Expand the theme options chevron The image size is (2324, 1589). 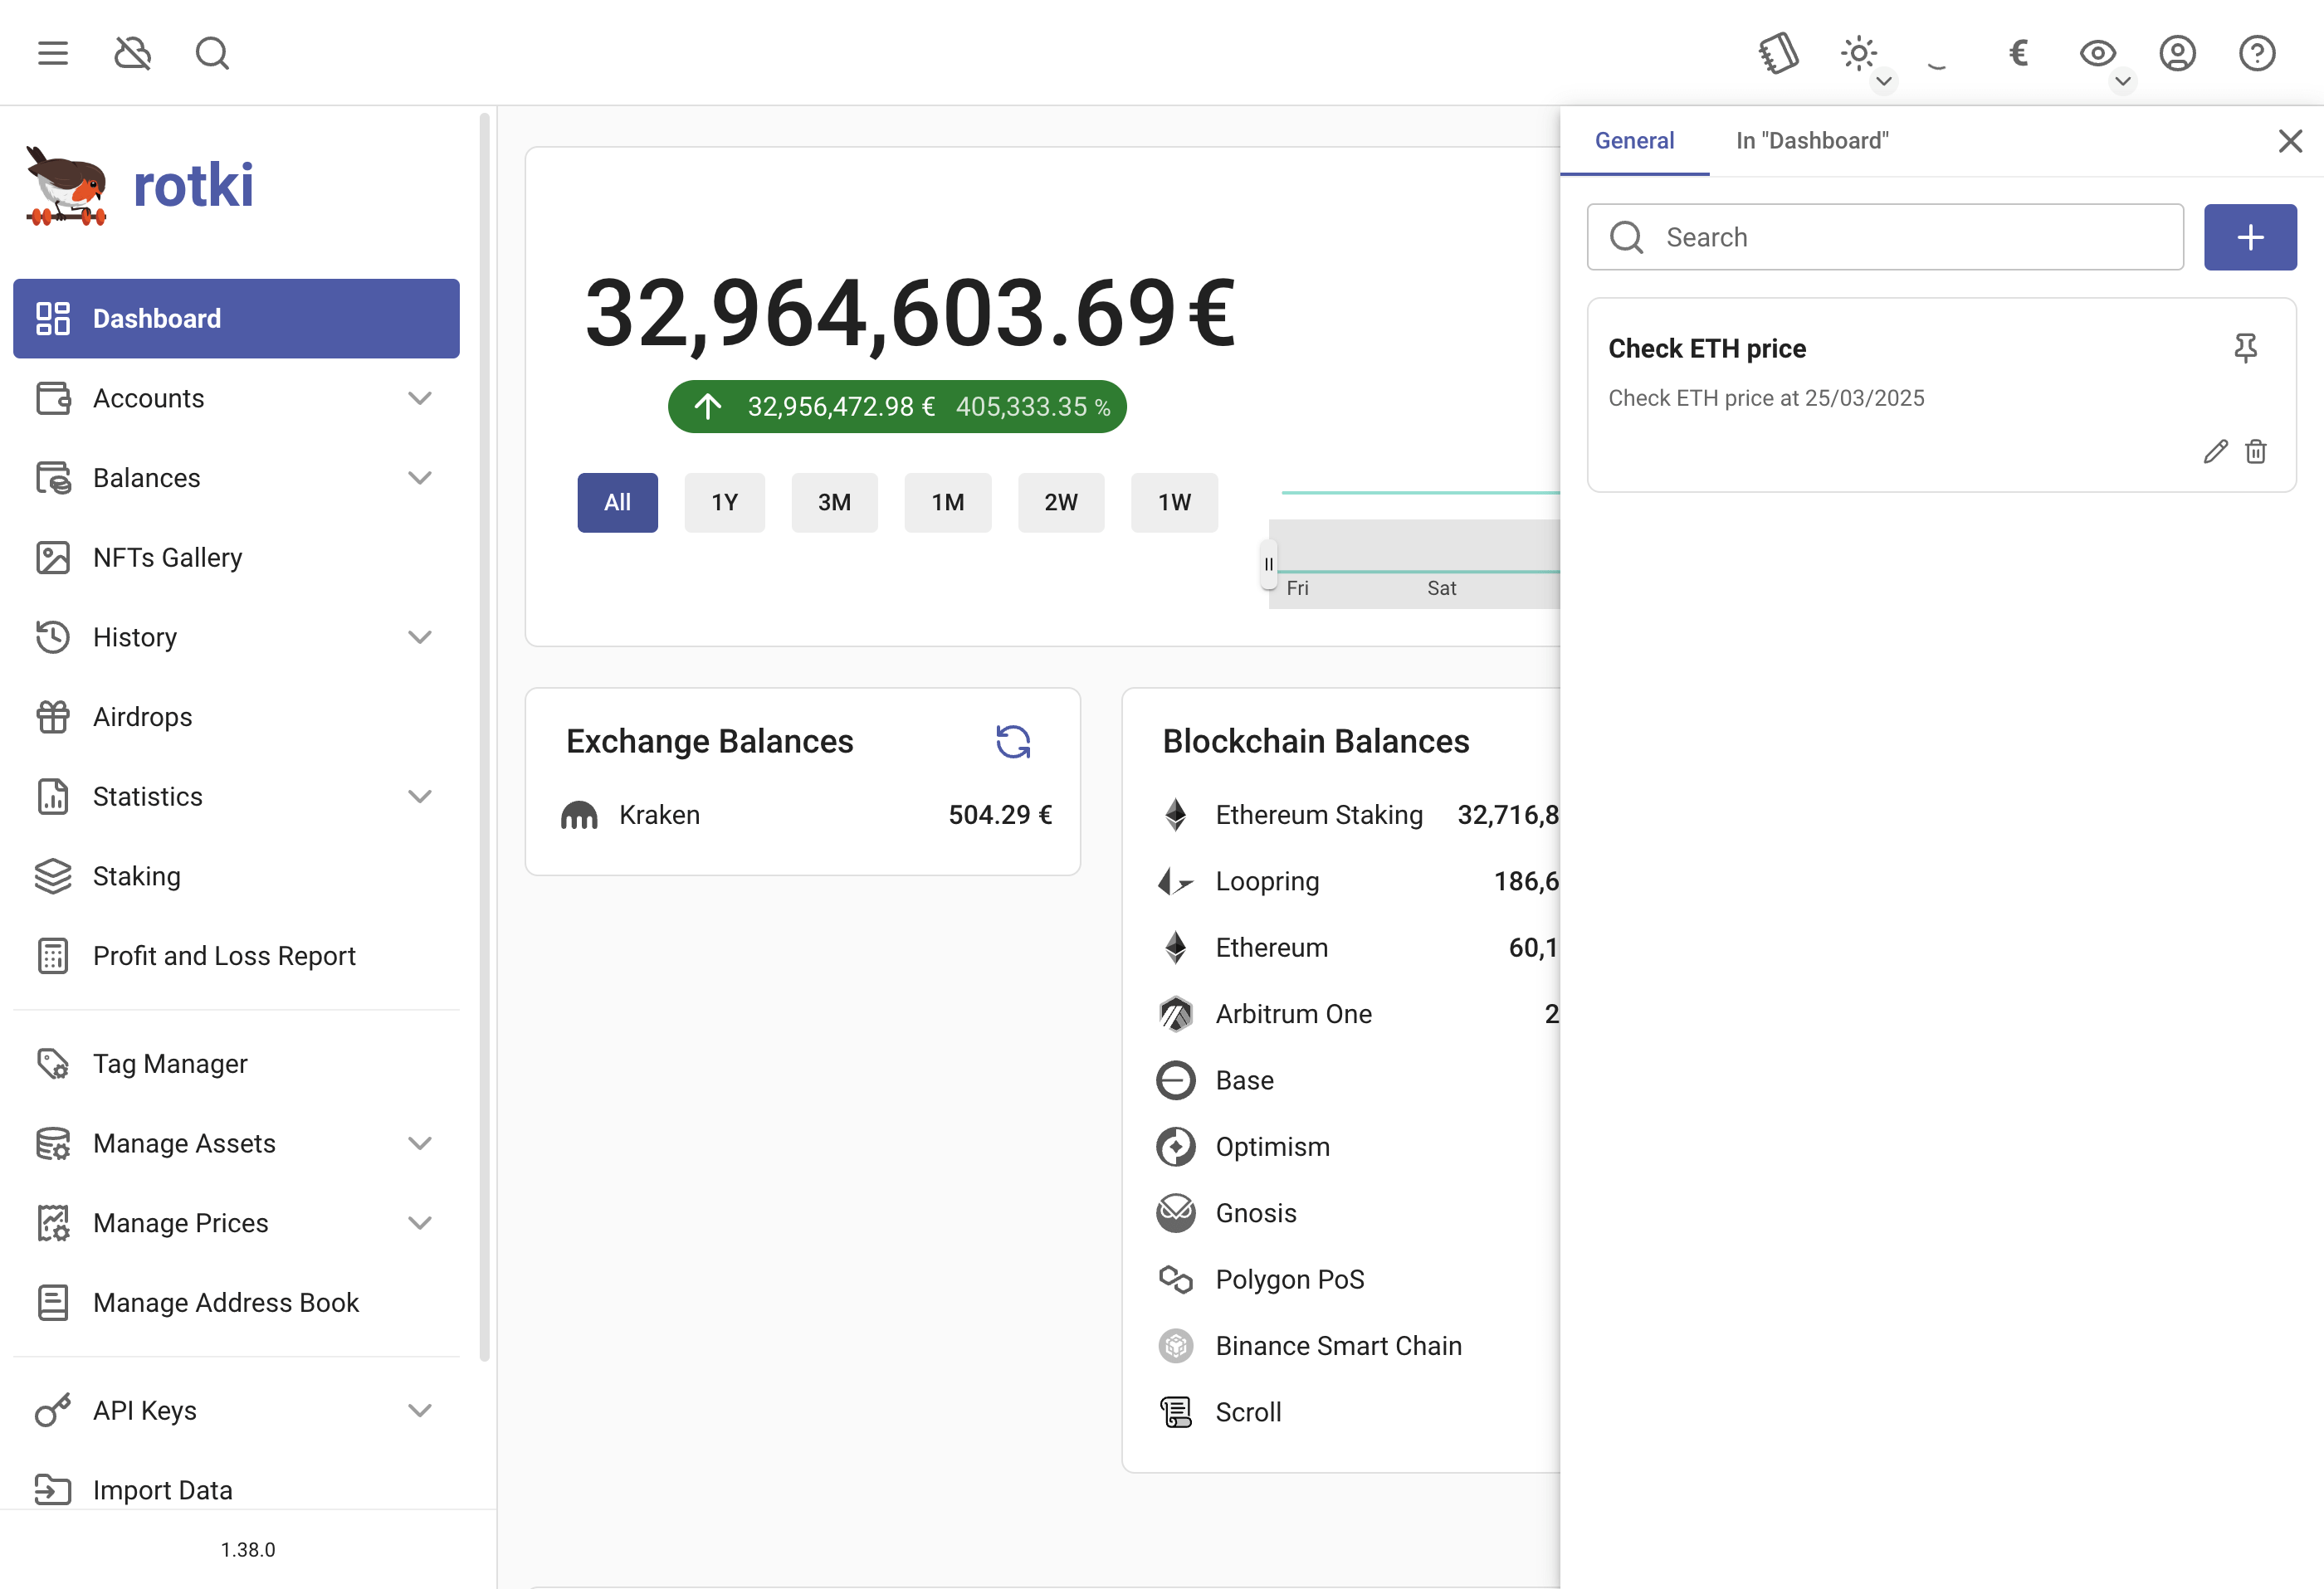coord(1884,81)
